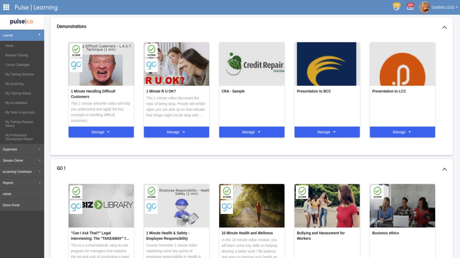Viewport: 460px width, 258px height.
Task: Open My Tasks & Approvals
Action: coord(20,112)
